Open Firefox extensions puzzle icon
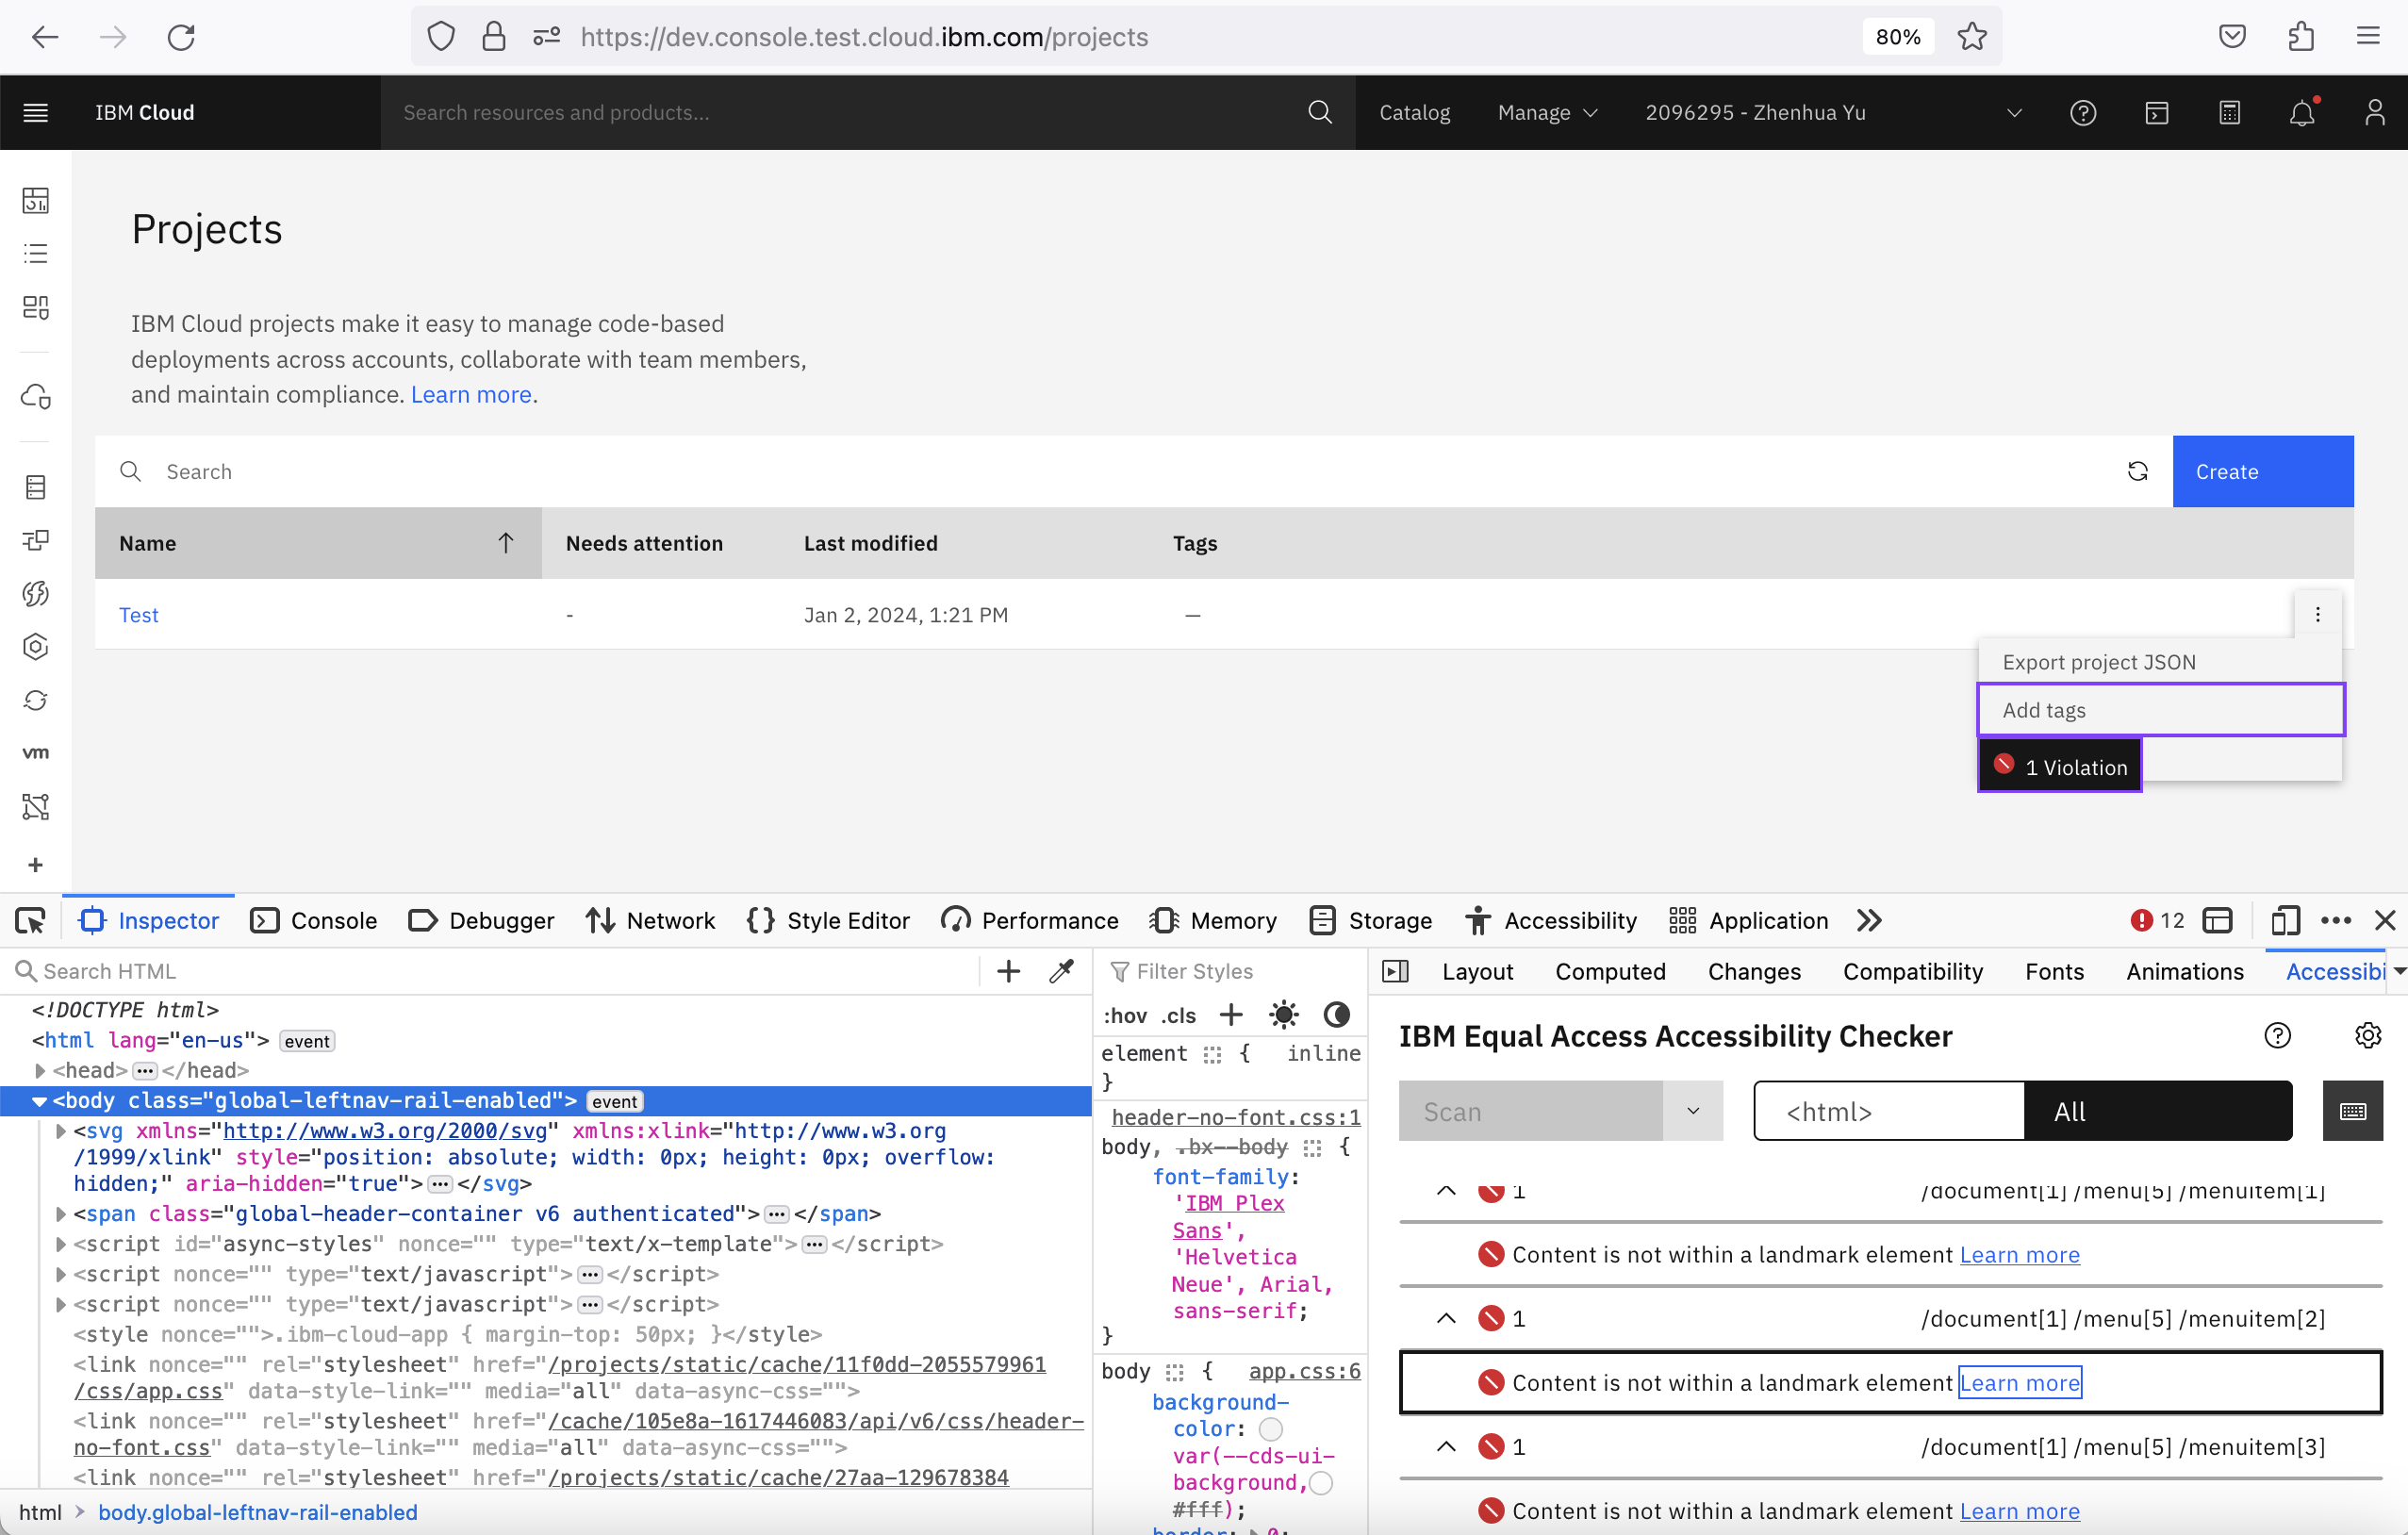Image resolution: width=2408 pixels, height=1535 pixels. [2301, 37]
